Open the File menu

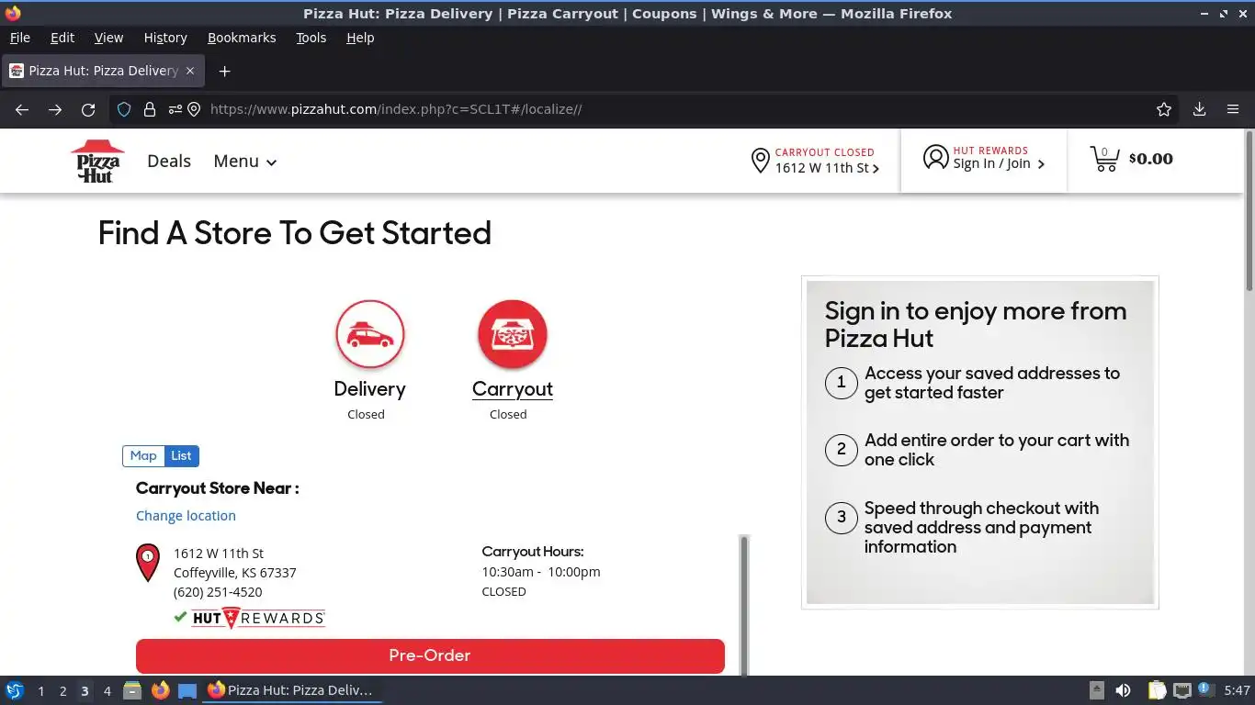tap(19, 38)
